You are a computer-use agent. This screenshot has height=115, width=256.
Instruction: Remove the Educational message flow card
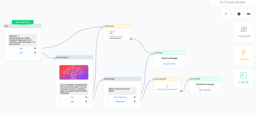[219, 84]
